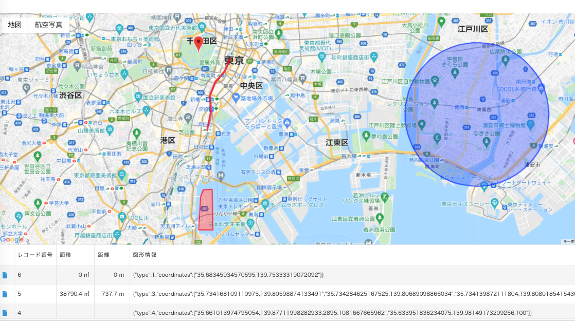Screen dimensions: 575x321
Task: Click record 4 coordinates JSON text
Action: [332, 313]
